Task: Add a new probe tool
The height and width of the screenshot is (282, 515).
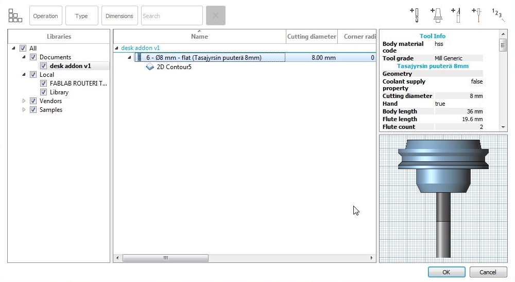Action: tap(477, 15)
